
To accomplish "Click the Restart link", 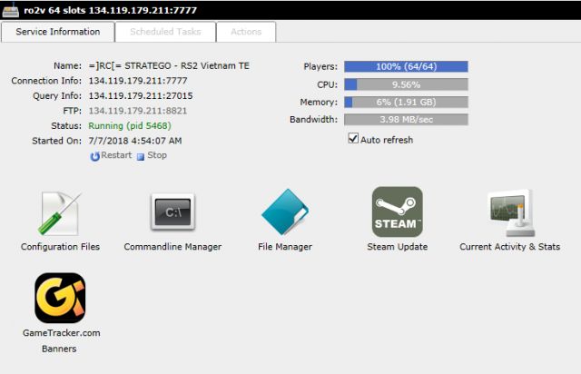I will [116, 155].
